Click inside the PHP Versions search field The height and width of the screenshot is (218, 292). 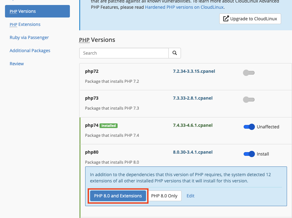coord(124,53)
